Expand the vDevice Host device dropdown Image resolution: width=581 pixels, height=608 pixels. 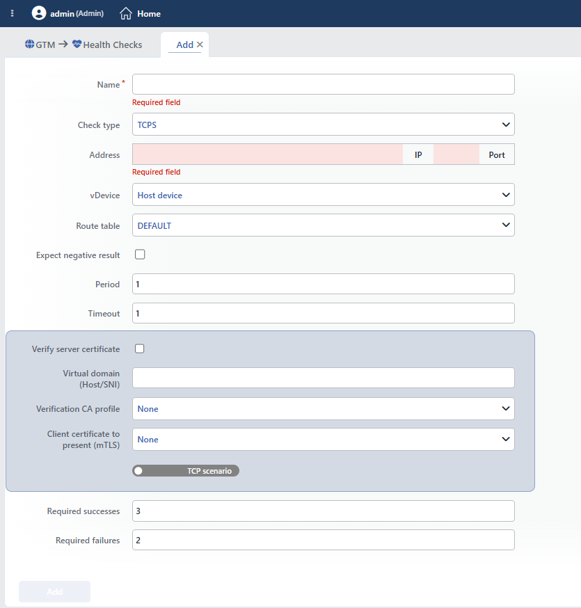[x=324, y=195]
